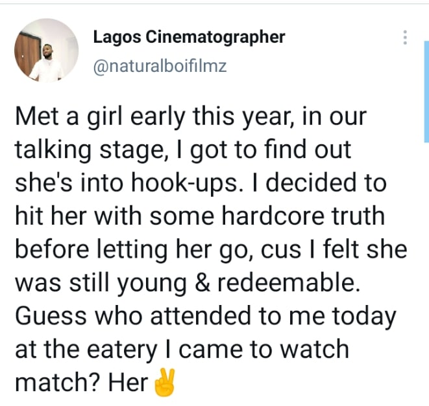Click the blue scrollbar on right edge

426,91
